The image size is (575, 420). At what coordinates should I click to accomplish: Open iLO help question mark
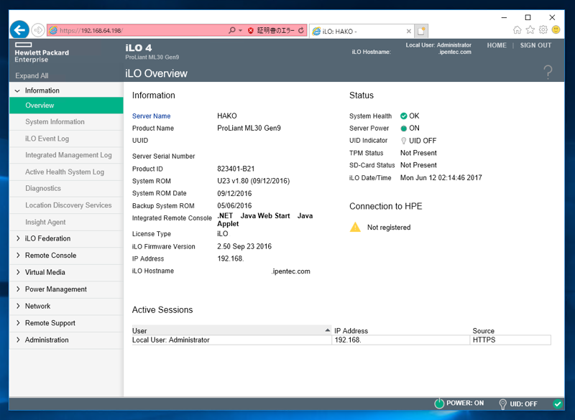[x=548, y=72]
